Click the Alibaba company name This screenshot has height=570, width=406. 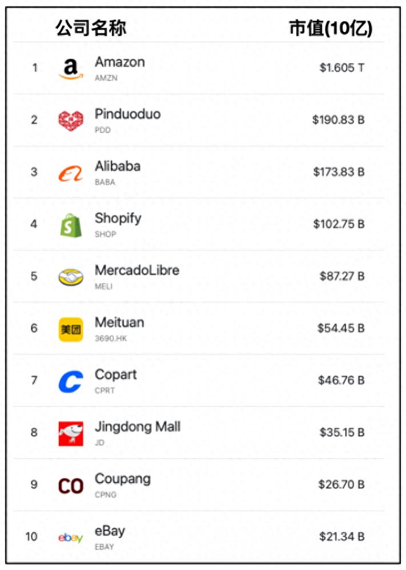[x=117, y=166]
